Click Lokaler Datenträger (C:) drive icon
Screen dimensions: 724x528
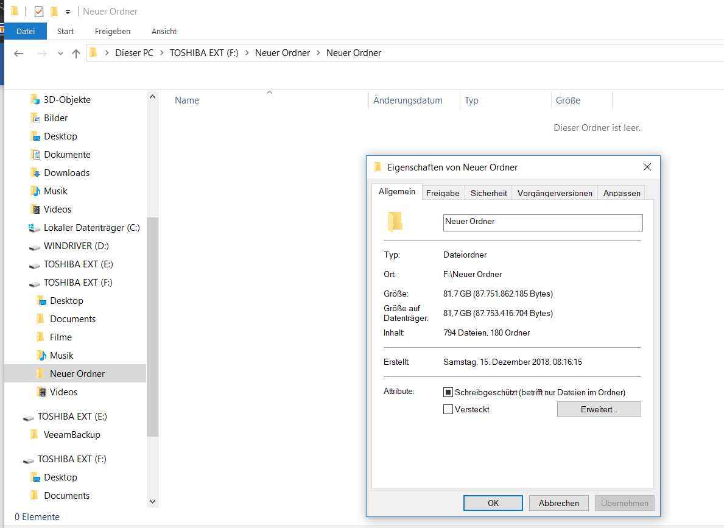pyautogui.click(x=34, y=228)
